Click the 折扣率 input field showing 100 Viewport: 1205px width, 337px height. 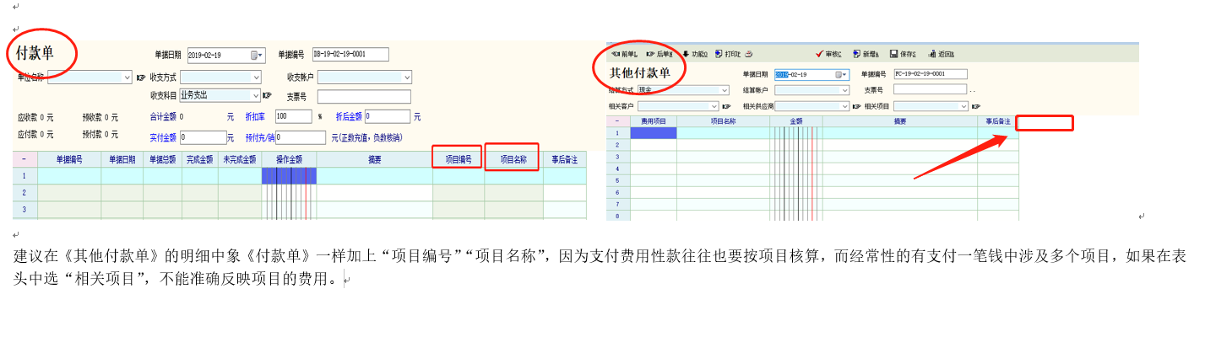[293, 116]
